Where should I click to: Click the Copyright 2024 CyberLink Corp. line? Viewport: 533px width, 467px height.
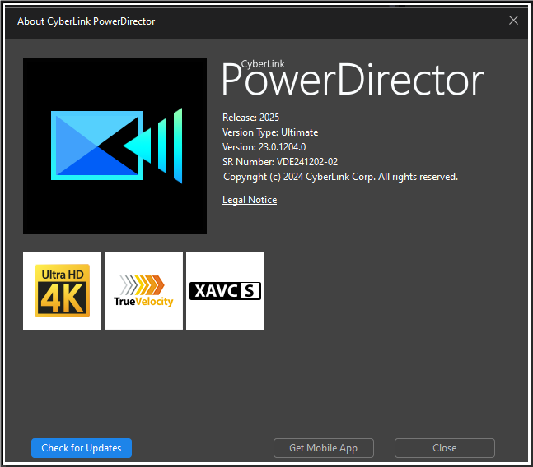pyautogui.click(x=340, y=177)
